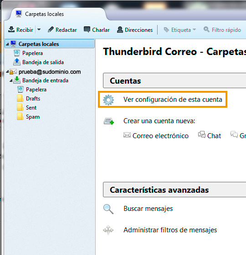
Task: Open Ver configuración de esta cuenta
Action: [173, 100]
